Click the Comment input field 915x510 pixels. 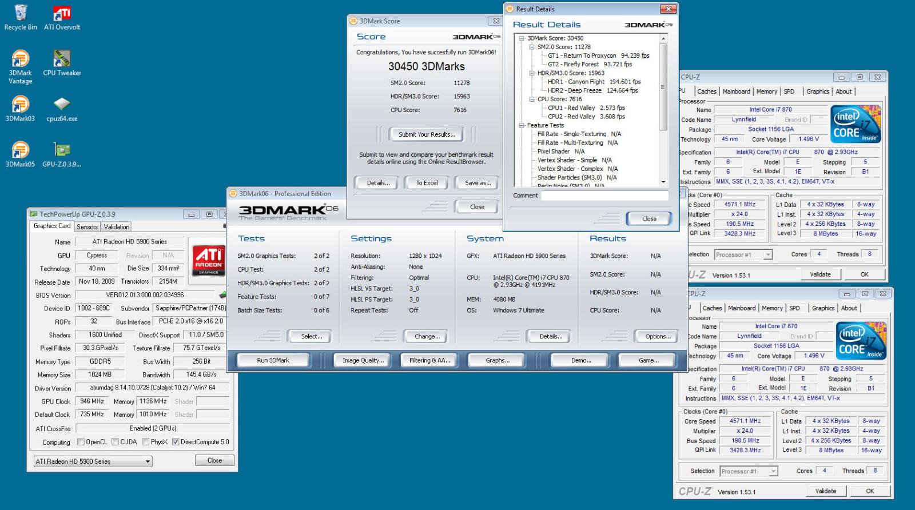[605, 196]
